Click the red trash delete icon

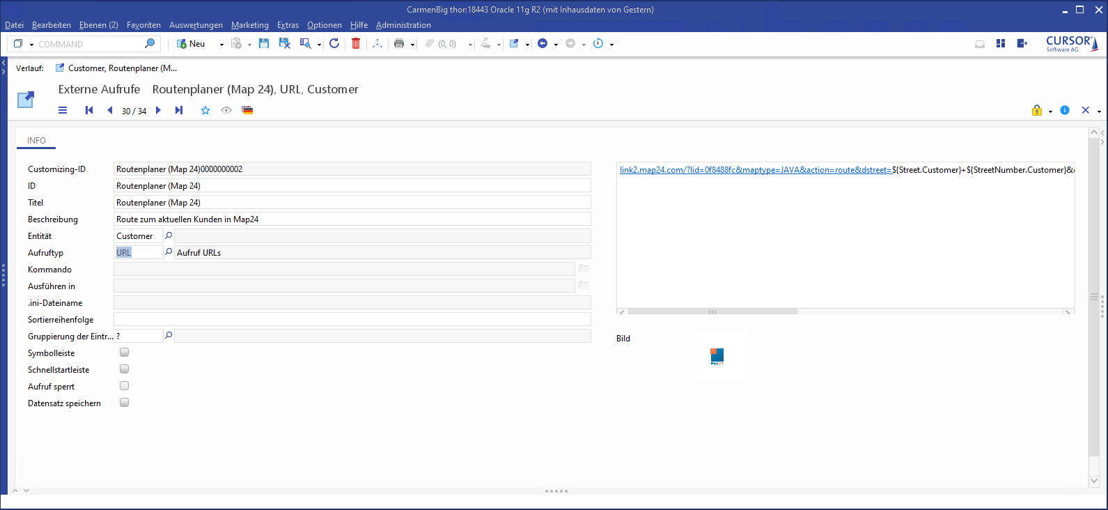pyautogui.click(x=356, y=44)
